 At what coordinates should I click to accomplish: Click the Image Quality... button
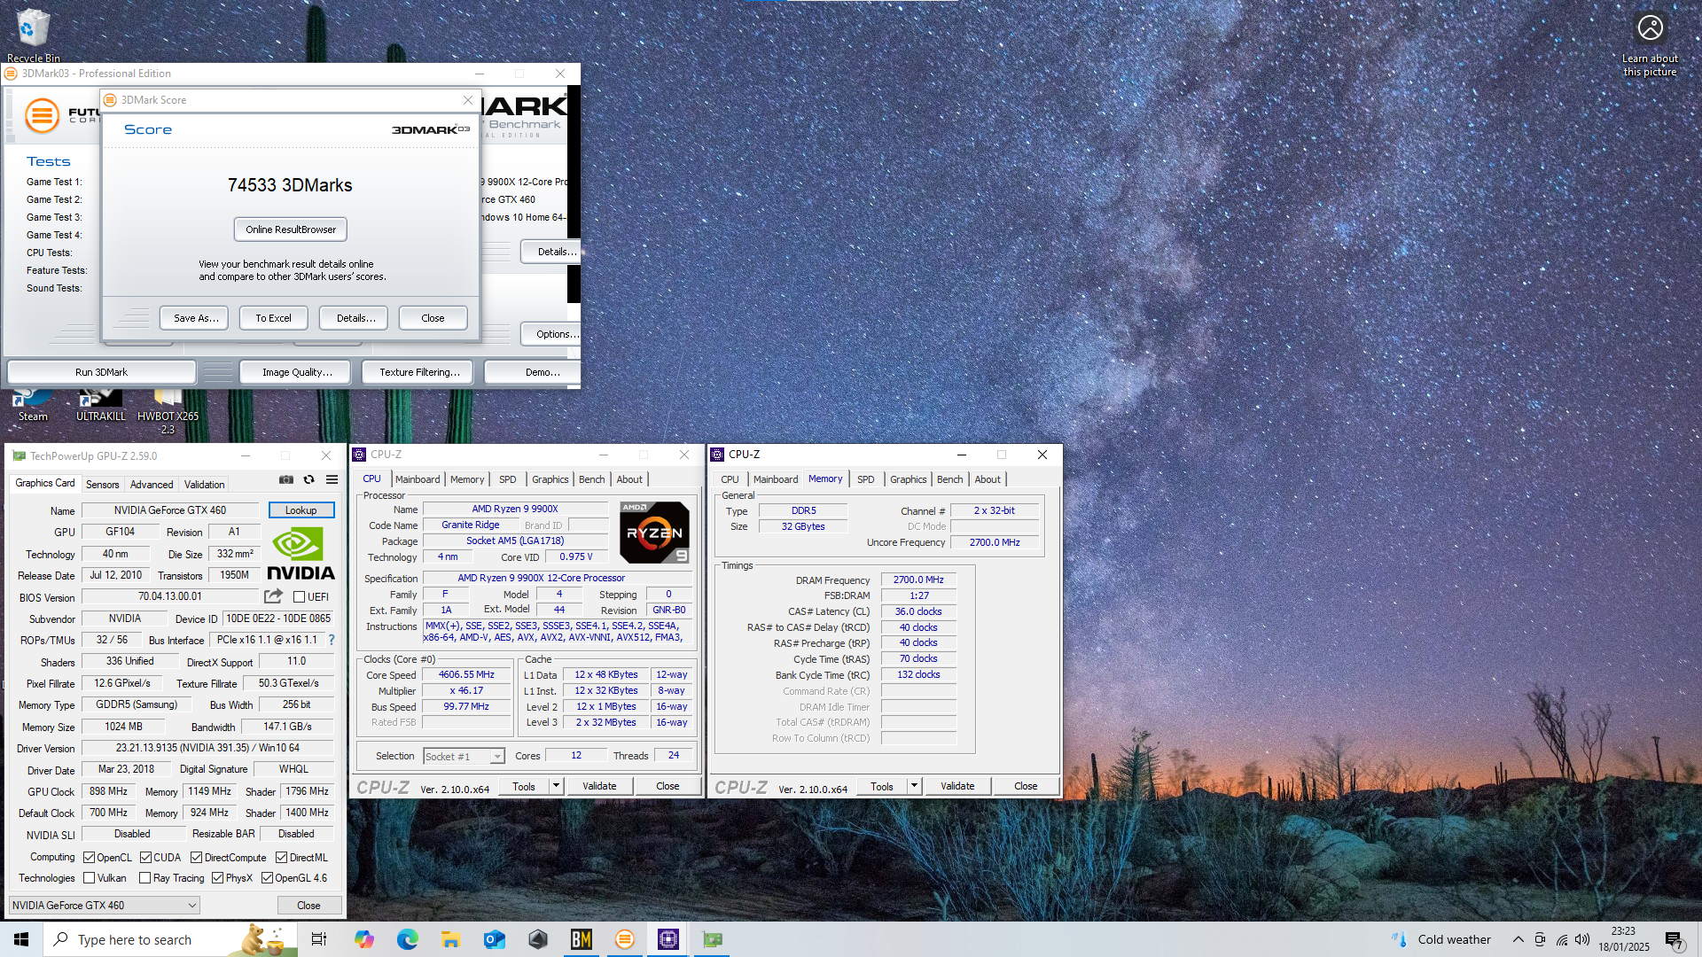pos(297,372)
